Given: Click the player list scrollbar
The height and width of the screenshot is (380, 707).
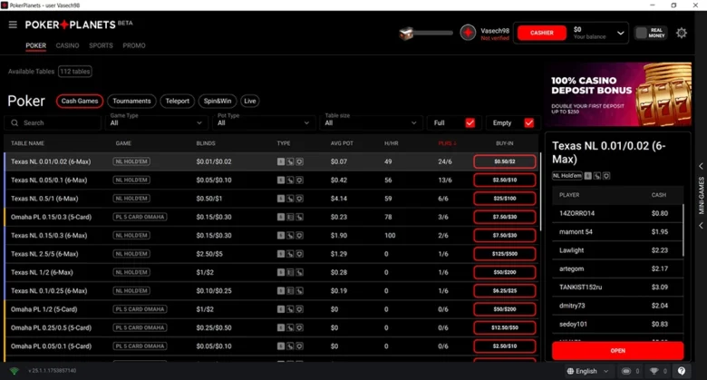Looking at the screenshot, I should [x=683, y=230].
